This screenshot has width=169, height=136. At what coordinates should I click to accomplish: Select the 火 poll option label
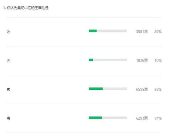click(9, 61)
